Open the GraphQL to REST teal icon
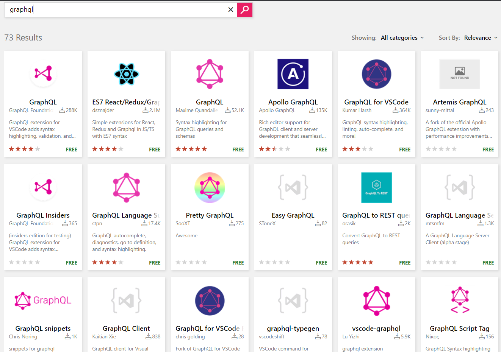This screenshot has width=501, height=352. click(x=376, y=187)
